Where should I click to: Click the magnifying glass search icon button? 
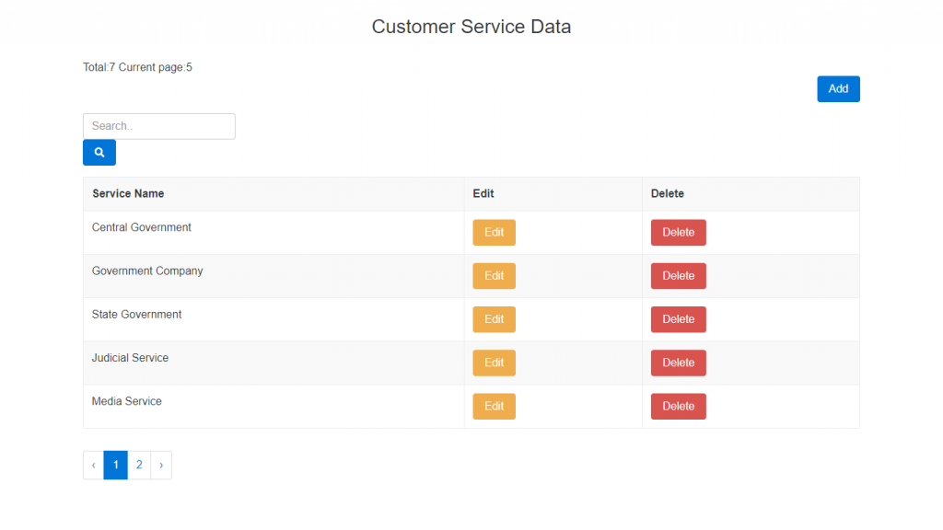click(x=99, y=153)
